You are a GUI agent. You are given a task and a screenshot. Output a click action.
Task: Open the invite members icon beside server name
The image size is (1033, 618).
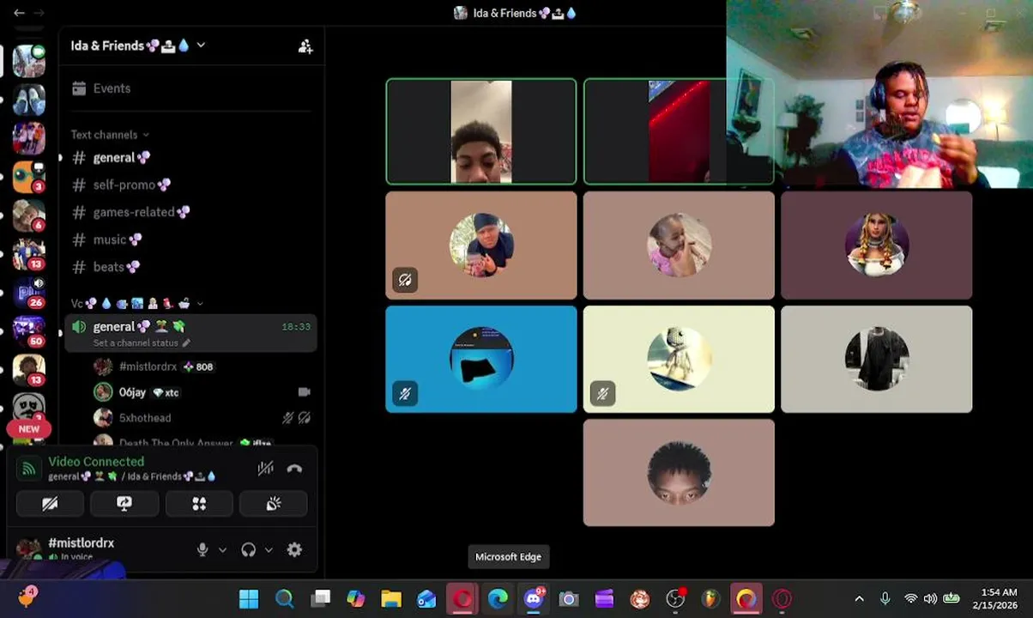pyautogui.click(x=305, y=46)
